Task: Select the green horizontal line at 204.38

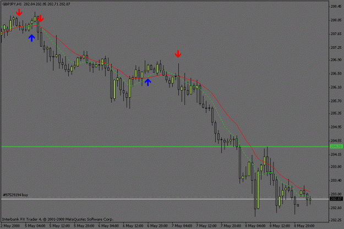Action: point(165,147)
